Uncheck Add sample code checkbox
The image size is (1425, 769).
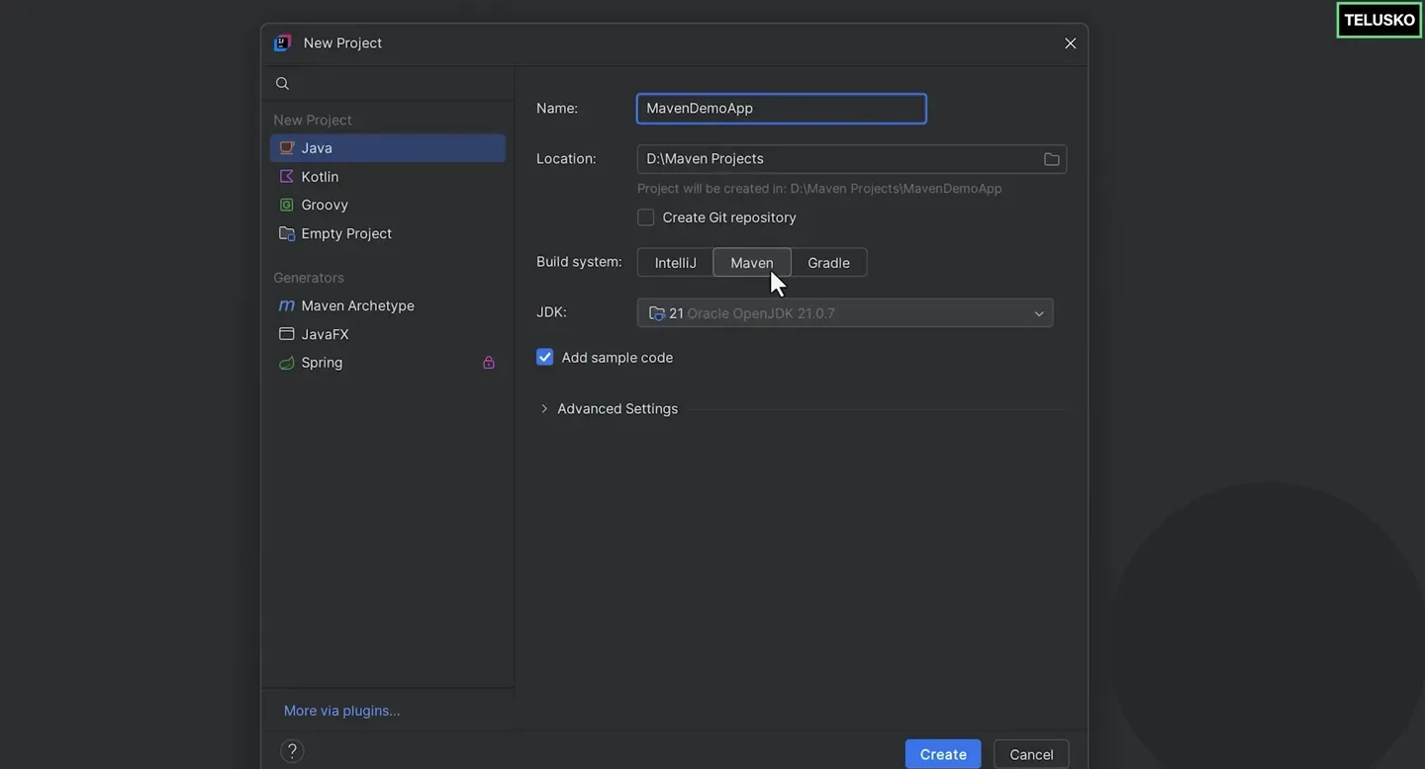(545, 357)
